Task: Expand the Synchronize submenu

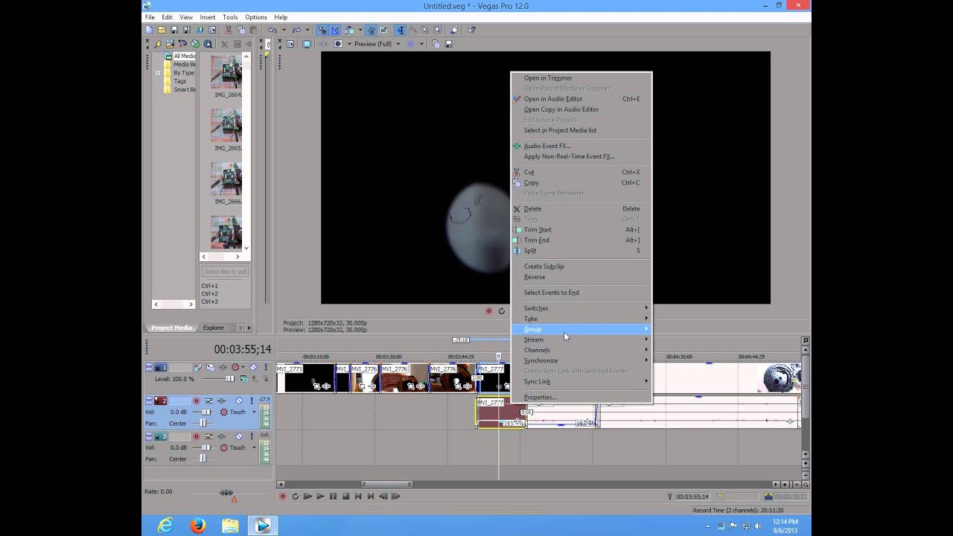Action: (581, 361)
